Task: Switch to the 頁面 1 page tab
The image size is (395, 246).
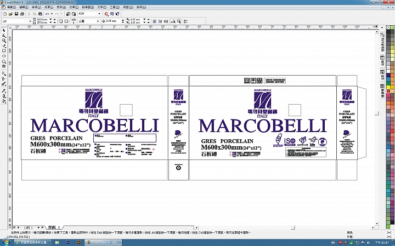Action: pyautogui.click(x=54, y=227)
